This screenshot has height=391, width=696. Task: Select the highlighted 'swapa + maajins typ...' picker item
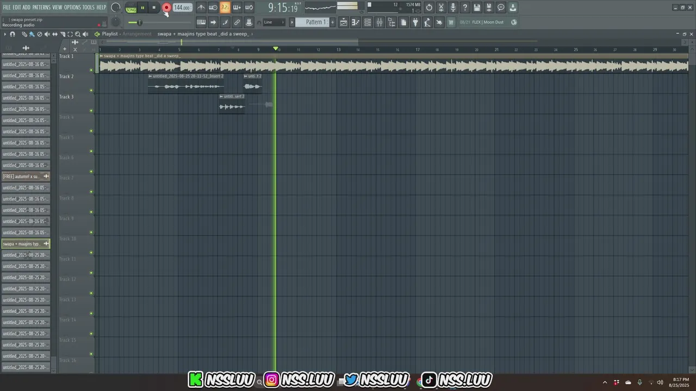26,244
